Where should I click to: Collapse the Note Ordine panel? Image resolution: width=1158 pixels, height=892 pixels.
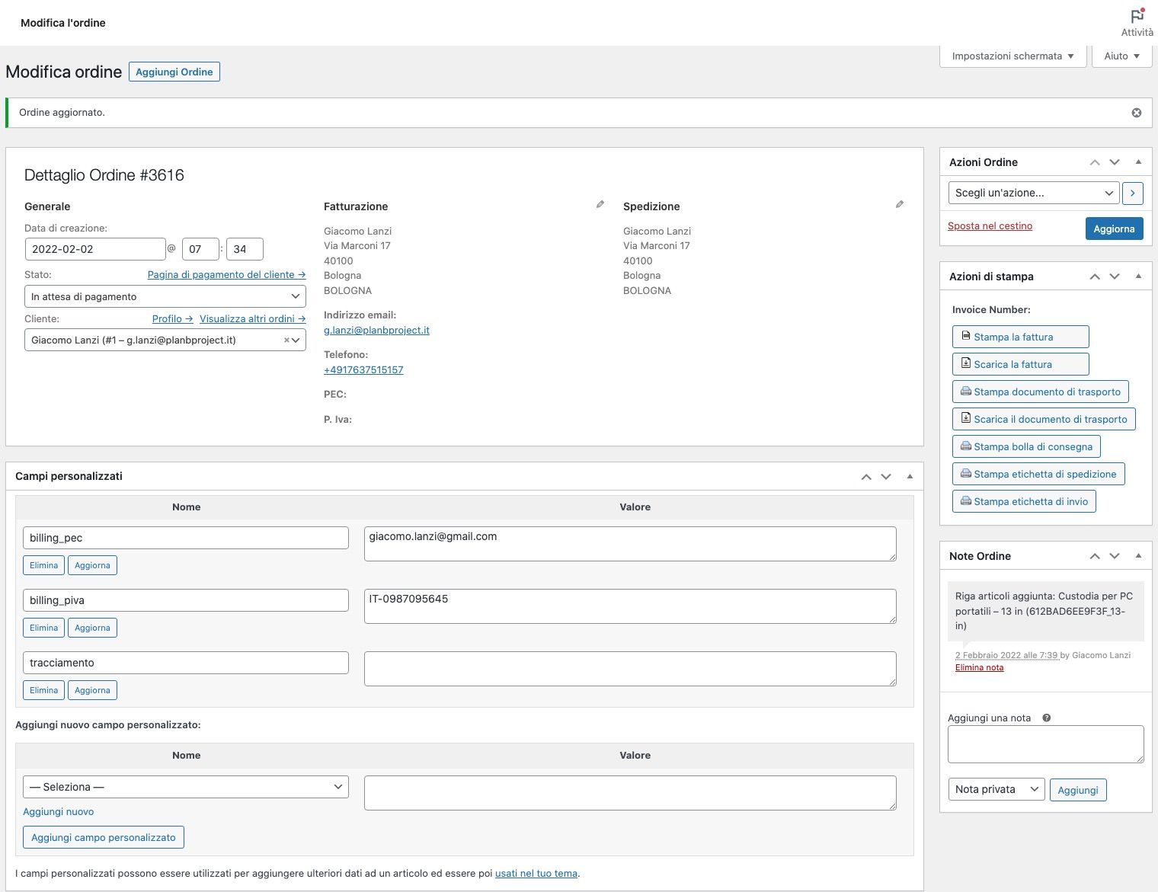1138,556
